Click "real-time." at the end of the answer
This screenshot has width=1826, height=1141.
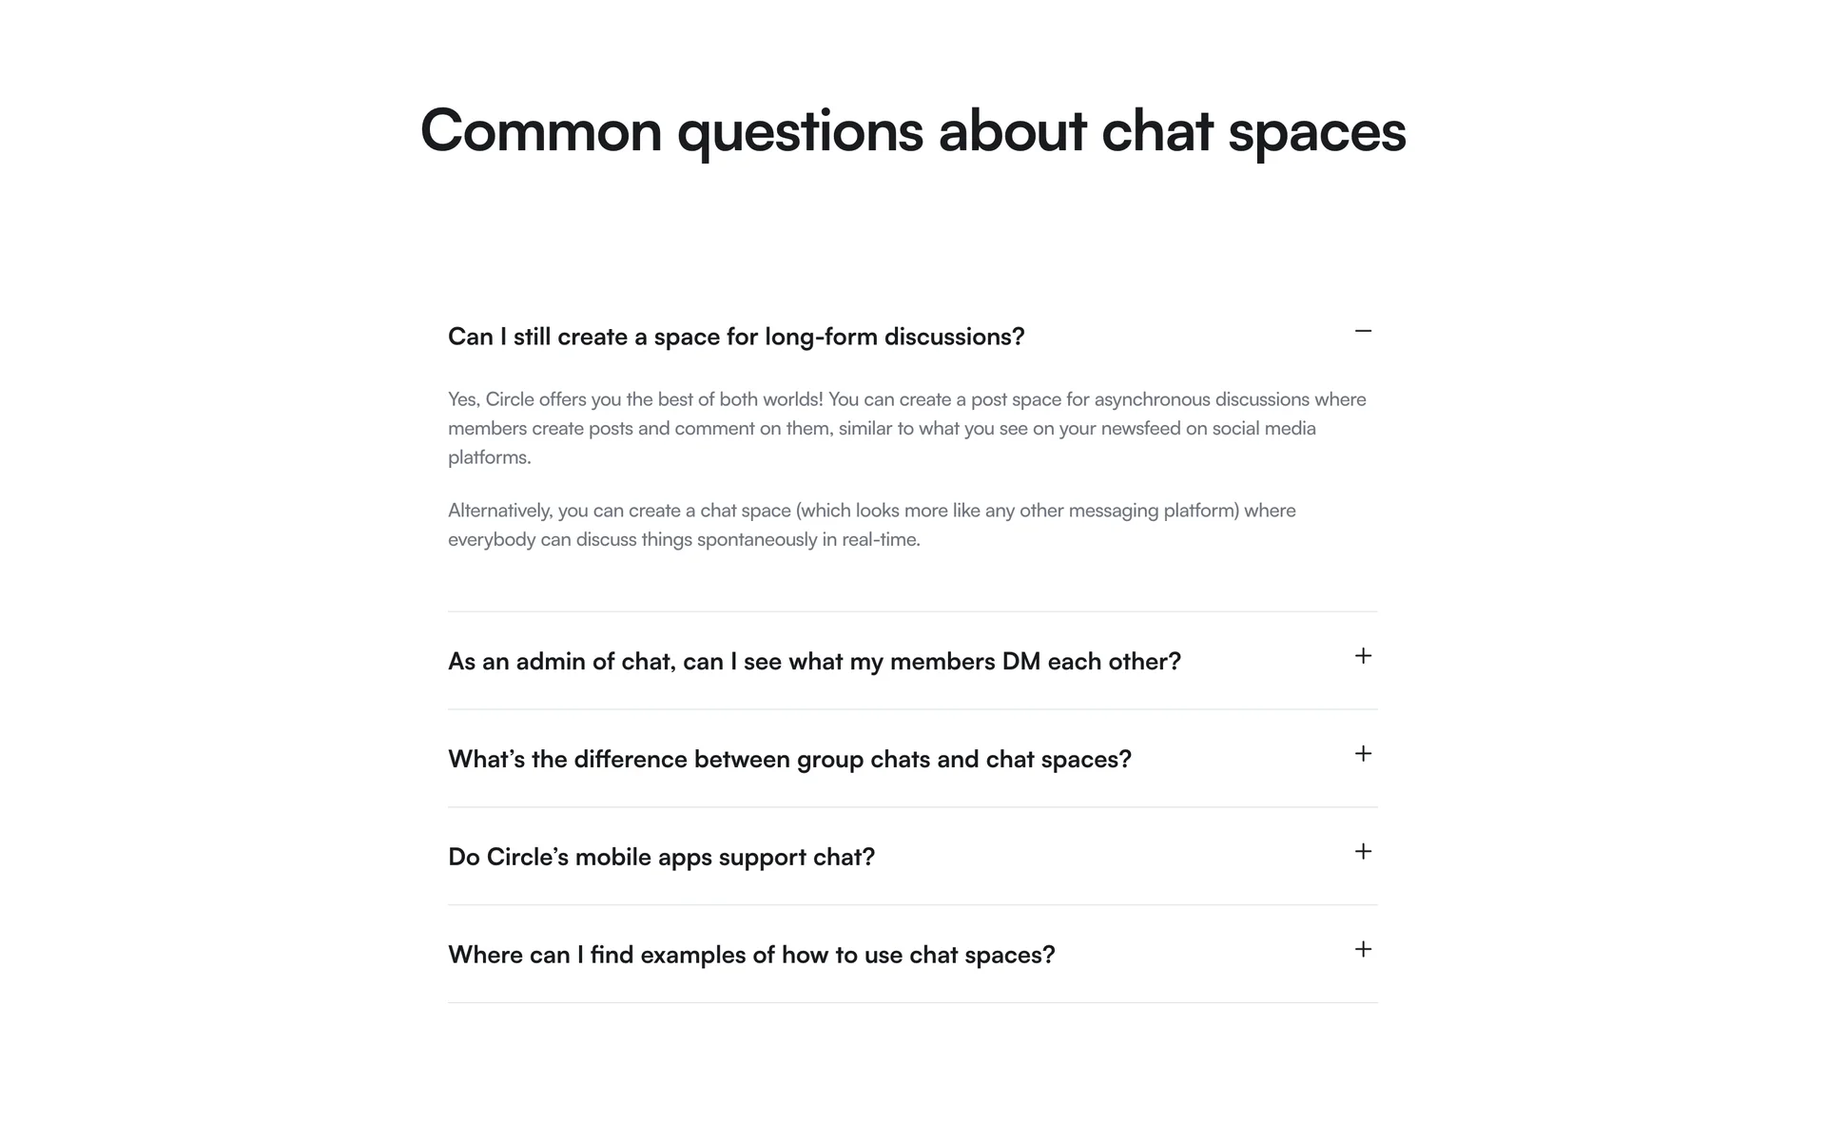point(881,540)
